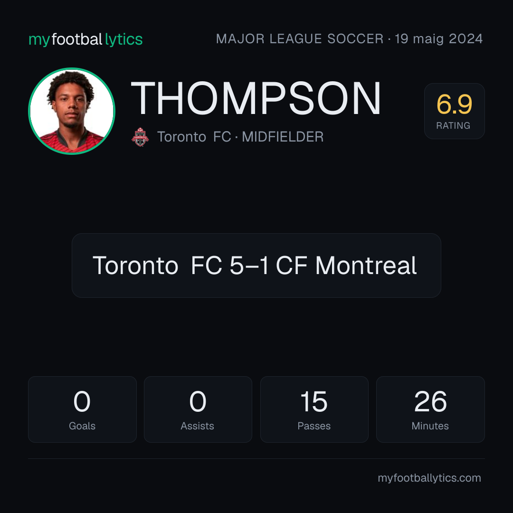
Task: Click the 26 minutes number
Action: [x=430, y=401]
